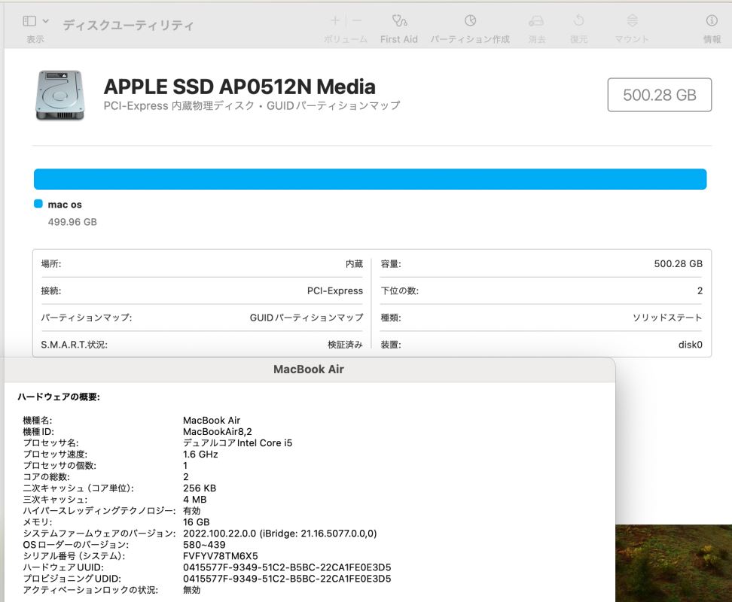Click the add volume plus icon

coord(335,21)
